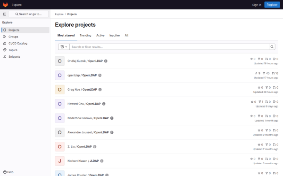Open Ondřej Kuzník / OpenLDAP project
The image size is (283, 176).
click(85, 61)
